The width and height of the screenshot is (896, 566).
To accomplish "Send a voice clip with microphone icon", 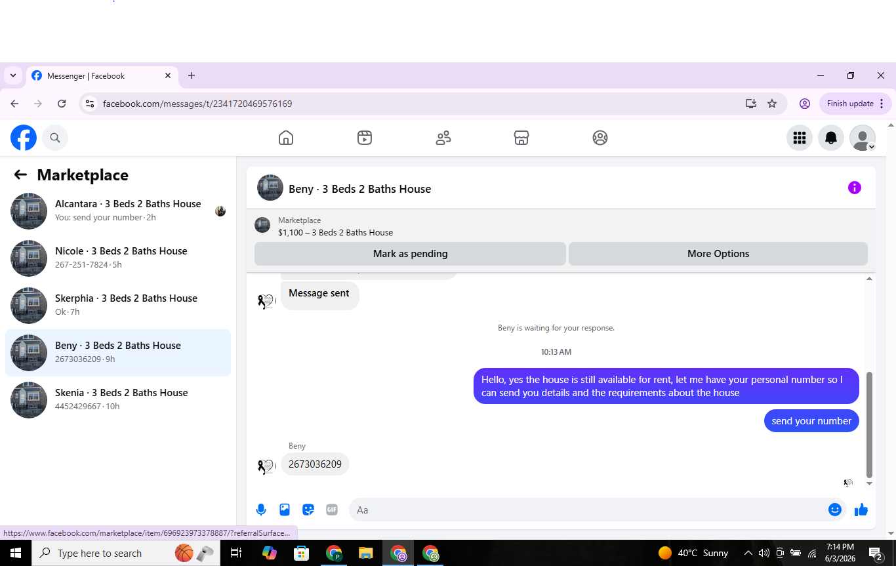I will [x=261, y=510].
